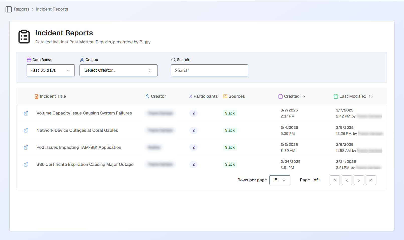The width and height of the screenshot is (404, 240).
Task: Expand the Past 30 days date range dropdown
Action: [51, 70]
